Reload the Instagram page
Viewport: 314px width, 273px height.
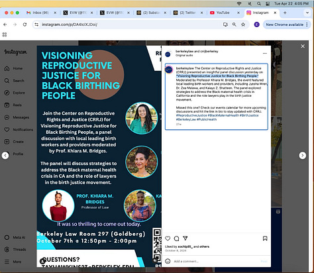(x=25, y=25)
